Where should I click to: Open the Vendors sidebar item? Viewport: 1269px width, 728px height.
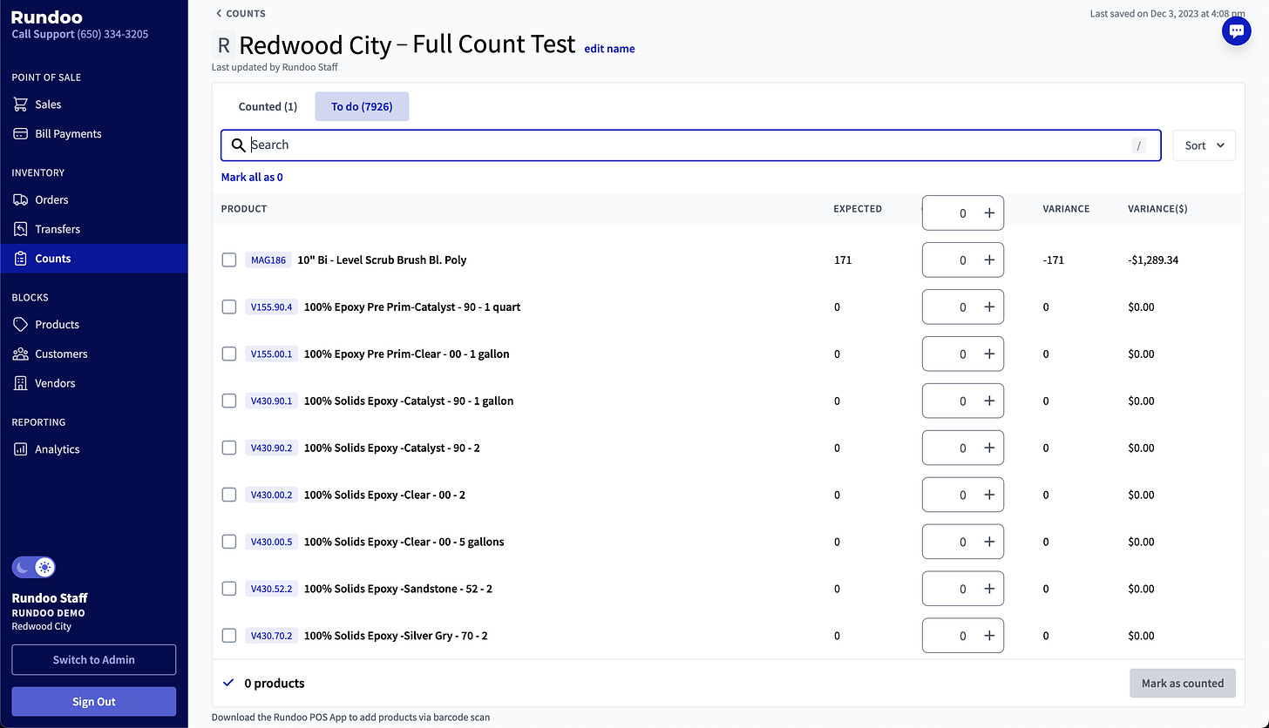(x=94, y=383)
